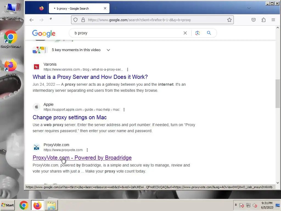Bookmark this page with star icon
The image size is (281, 211).
[229, 20]
